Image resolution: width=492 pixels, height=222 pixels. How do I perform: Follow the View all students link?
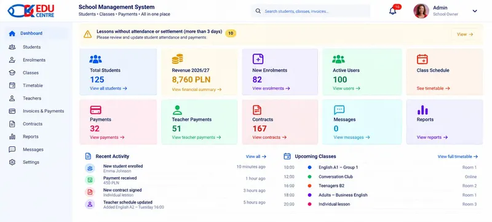point(108,89)
